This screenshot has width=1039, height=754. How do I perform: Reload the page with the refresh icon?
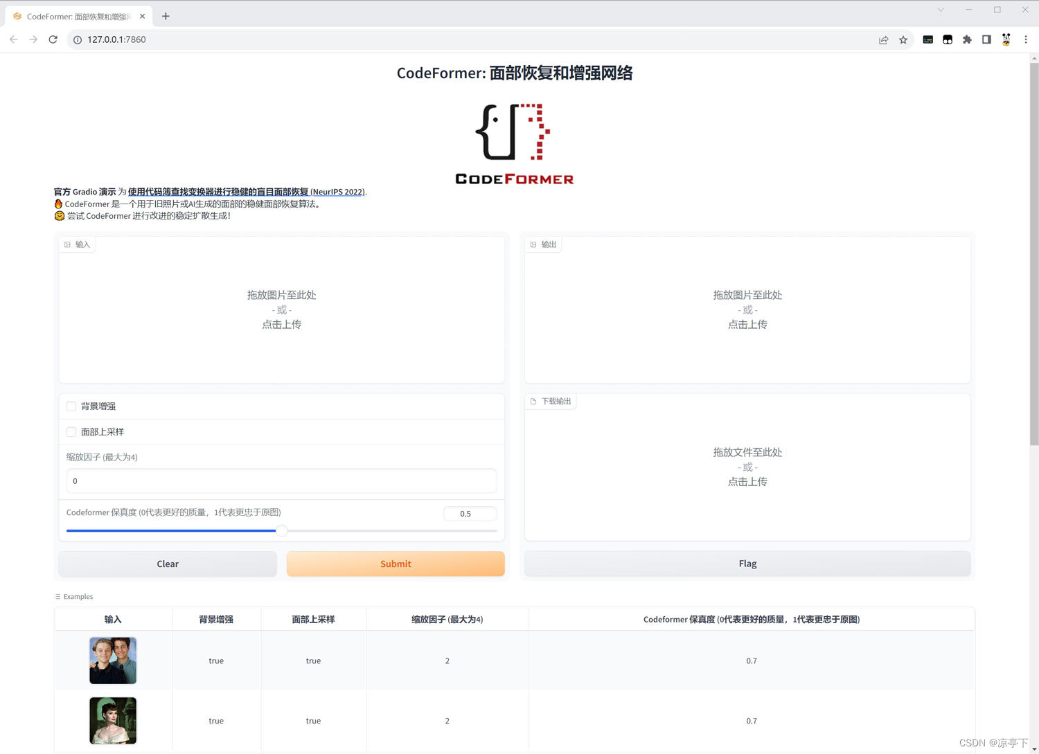[53, 39]
